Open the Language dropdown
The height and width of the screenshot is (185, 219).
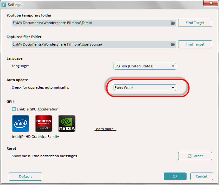tap(145, 66)
